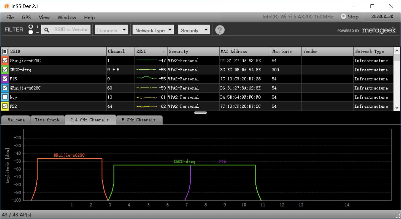401x219 pixels.
Task: Open filter help with the question mark icon
Action: tap(220, 30)
